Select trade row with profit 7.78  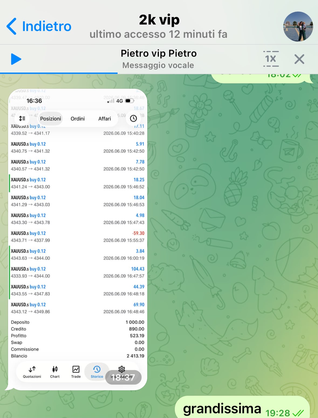[x=78, y=165]
